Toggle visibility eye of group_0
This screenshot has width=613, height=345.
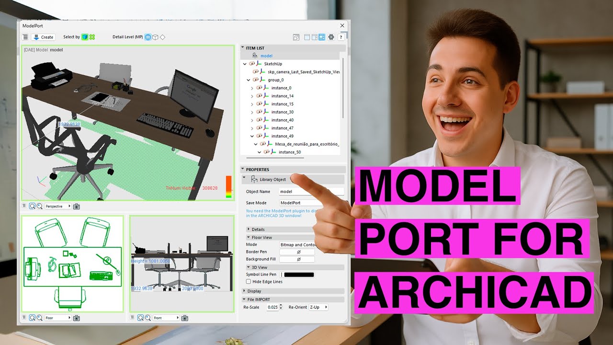pyautogui.click(x=256, y=80)
